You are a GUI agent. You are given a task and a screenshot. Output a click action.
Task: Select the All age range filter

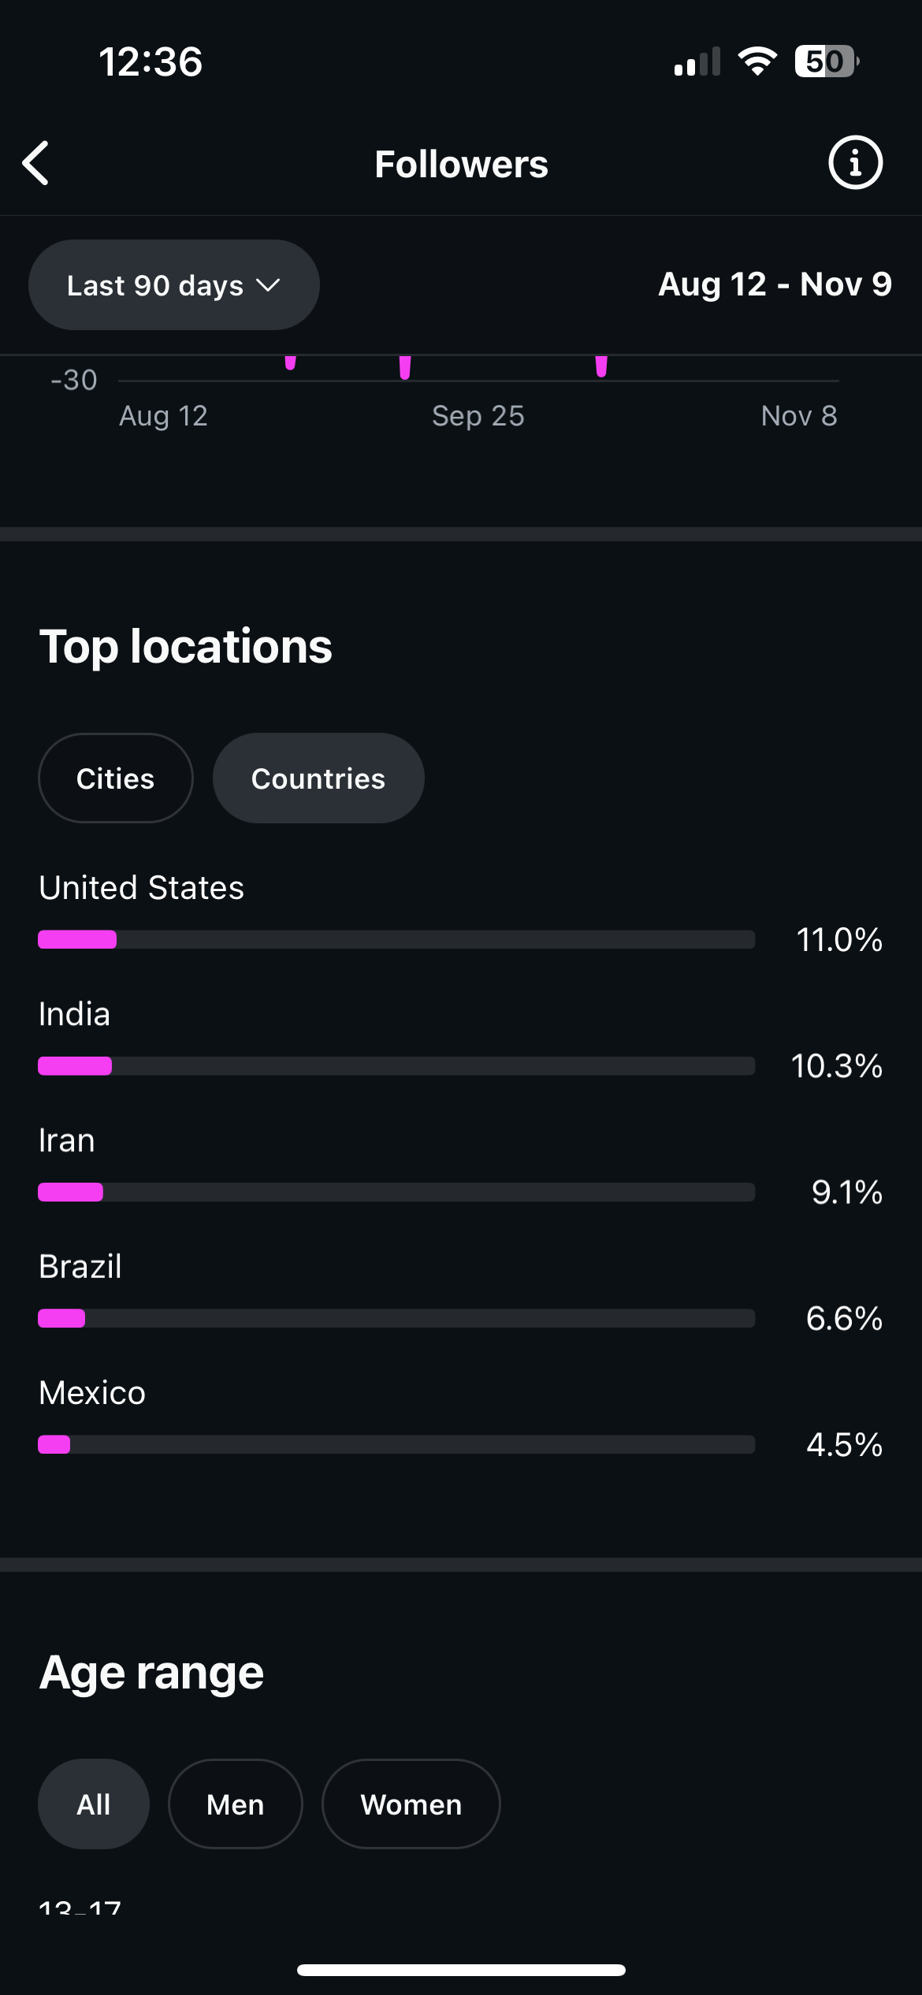[94, 1804]
